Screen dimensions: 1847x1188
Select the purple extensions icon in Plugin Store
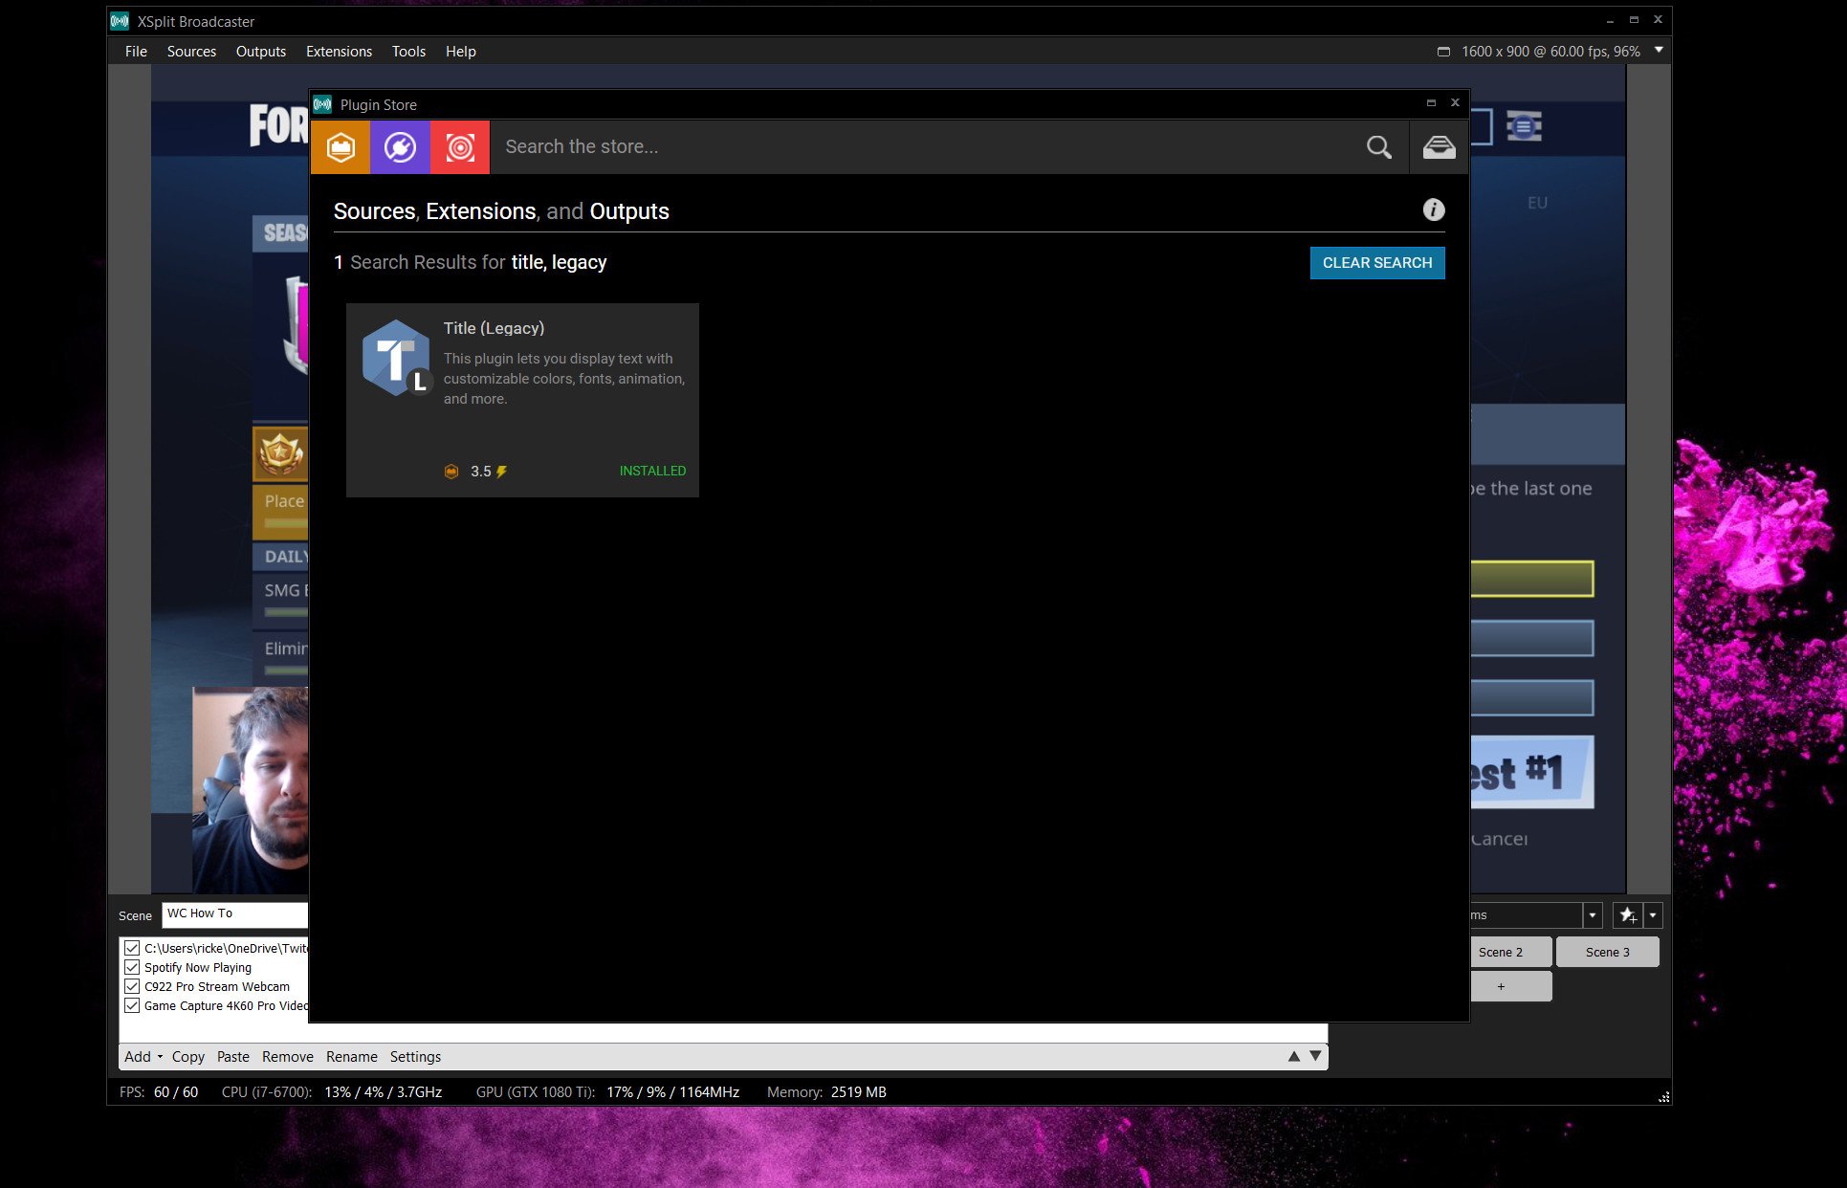400,146
